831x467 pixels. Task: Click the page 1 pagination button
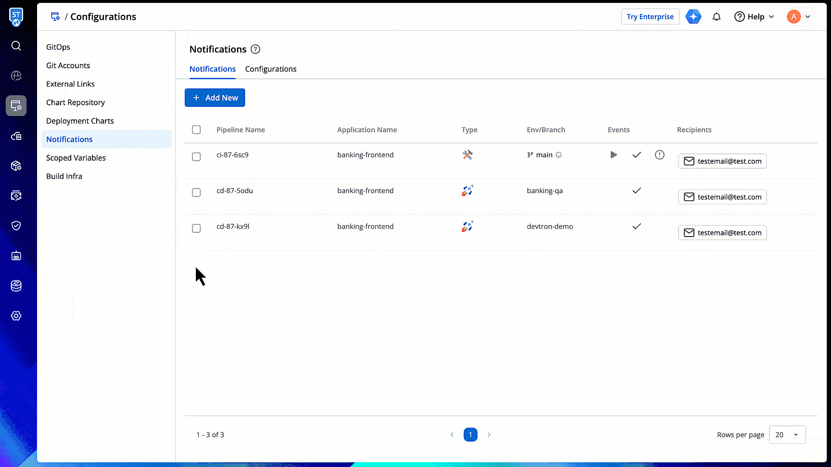point(470,435)
